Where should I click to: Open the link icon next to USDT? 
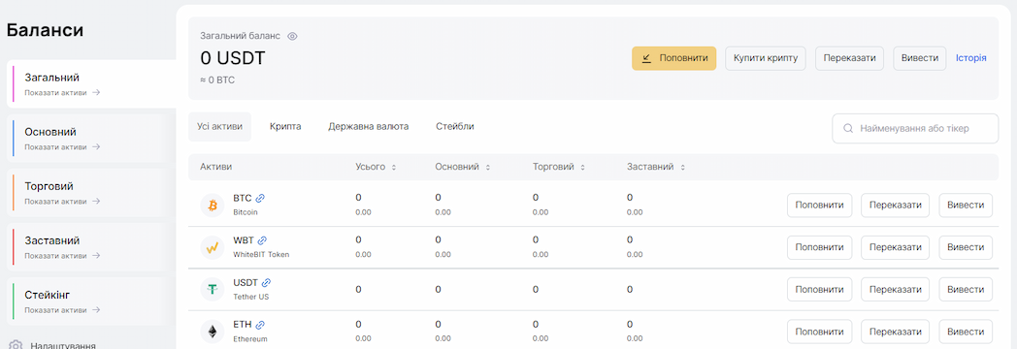[x=266, y=283]
